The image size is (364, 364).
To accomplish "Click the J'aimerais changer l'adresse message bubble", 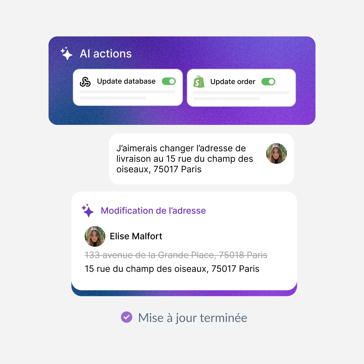I will click(x=201, y=159).
